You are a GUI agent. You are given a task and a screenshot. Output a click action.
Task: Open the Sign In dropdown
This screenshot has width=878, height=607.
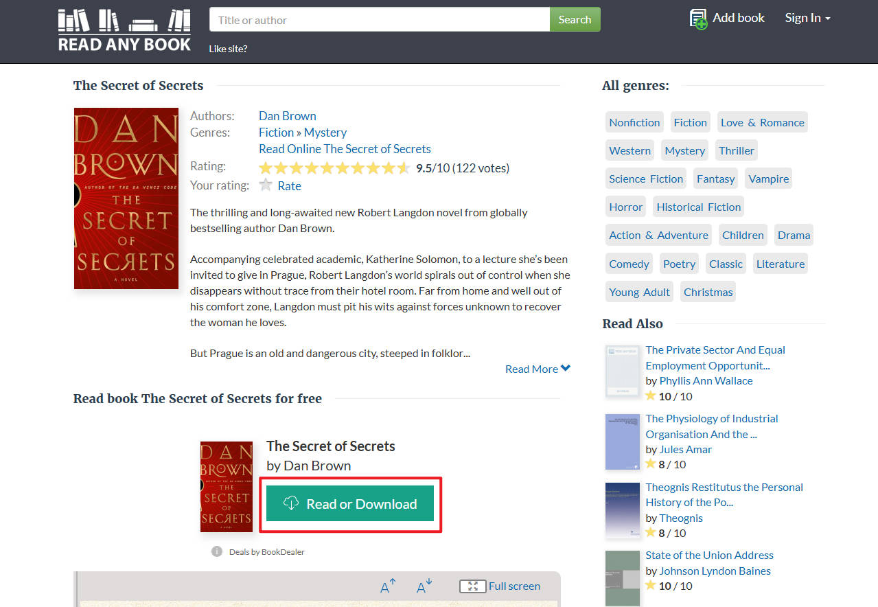pos(807,18)
